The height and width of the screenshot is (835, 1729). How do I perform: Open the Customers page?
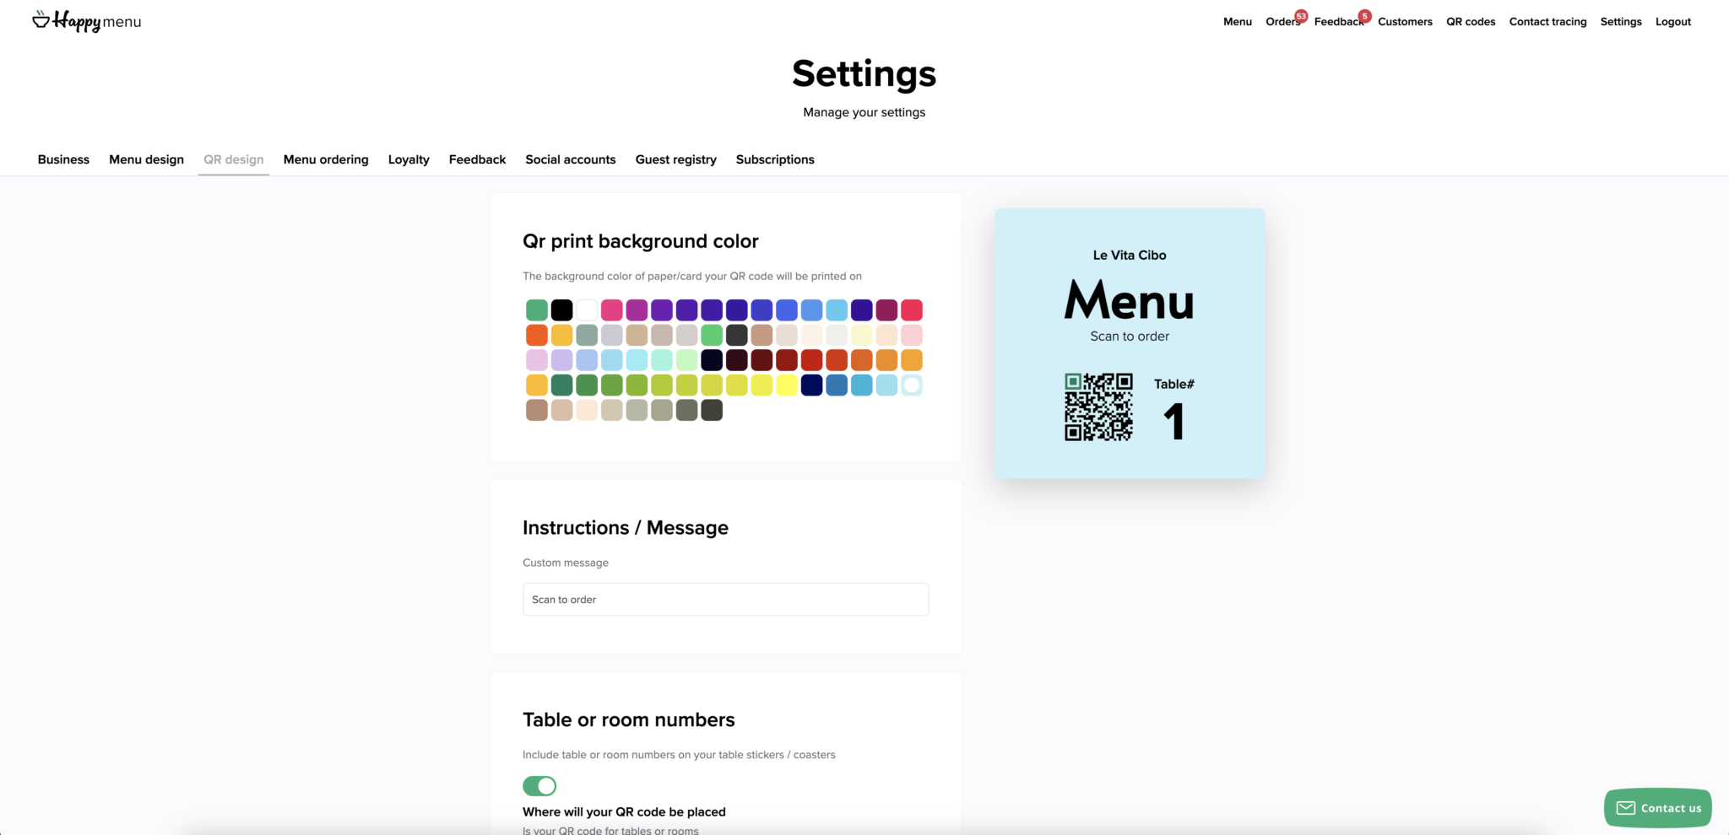pos(1405,22)
